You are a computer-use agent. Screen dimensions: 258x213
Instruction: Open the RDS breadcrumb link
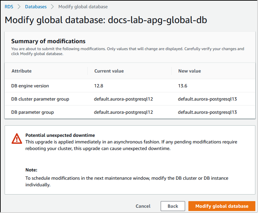tap(9, 7)
